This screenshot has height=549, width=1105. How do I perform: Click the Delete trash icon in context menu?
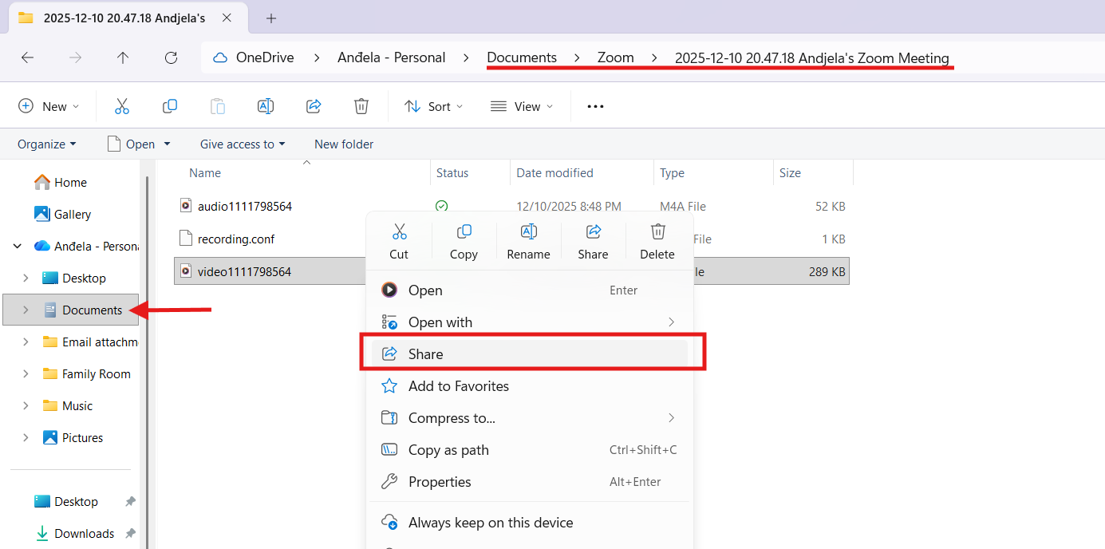[x=657, y=232]
